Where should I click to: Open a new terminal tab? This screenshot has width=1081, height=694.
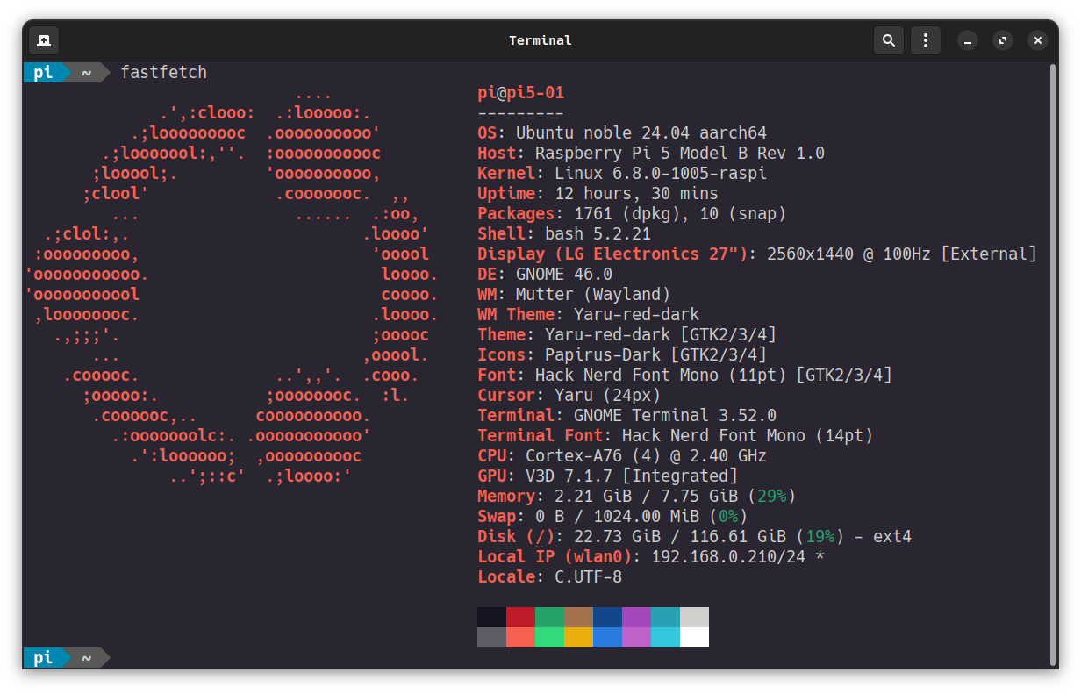[x=44, y=40]
